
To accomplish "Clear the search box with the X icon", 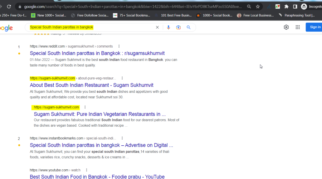I will point(157,28).
